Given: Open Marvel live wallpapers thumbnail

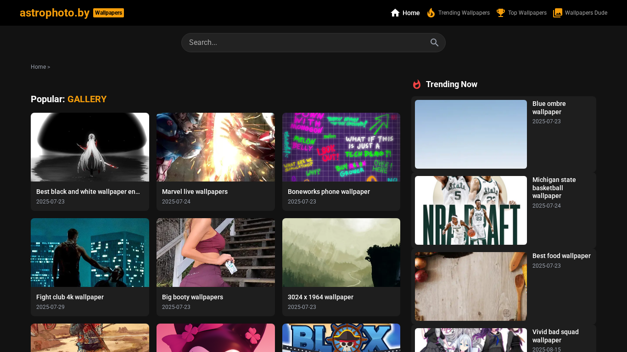Looking at the screenshot, I should (x=216, y=147).
